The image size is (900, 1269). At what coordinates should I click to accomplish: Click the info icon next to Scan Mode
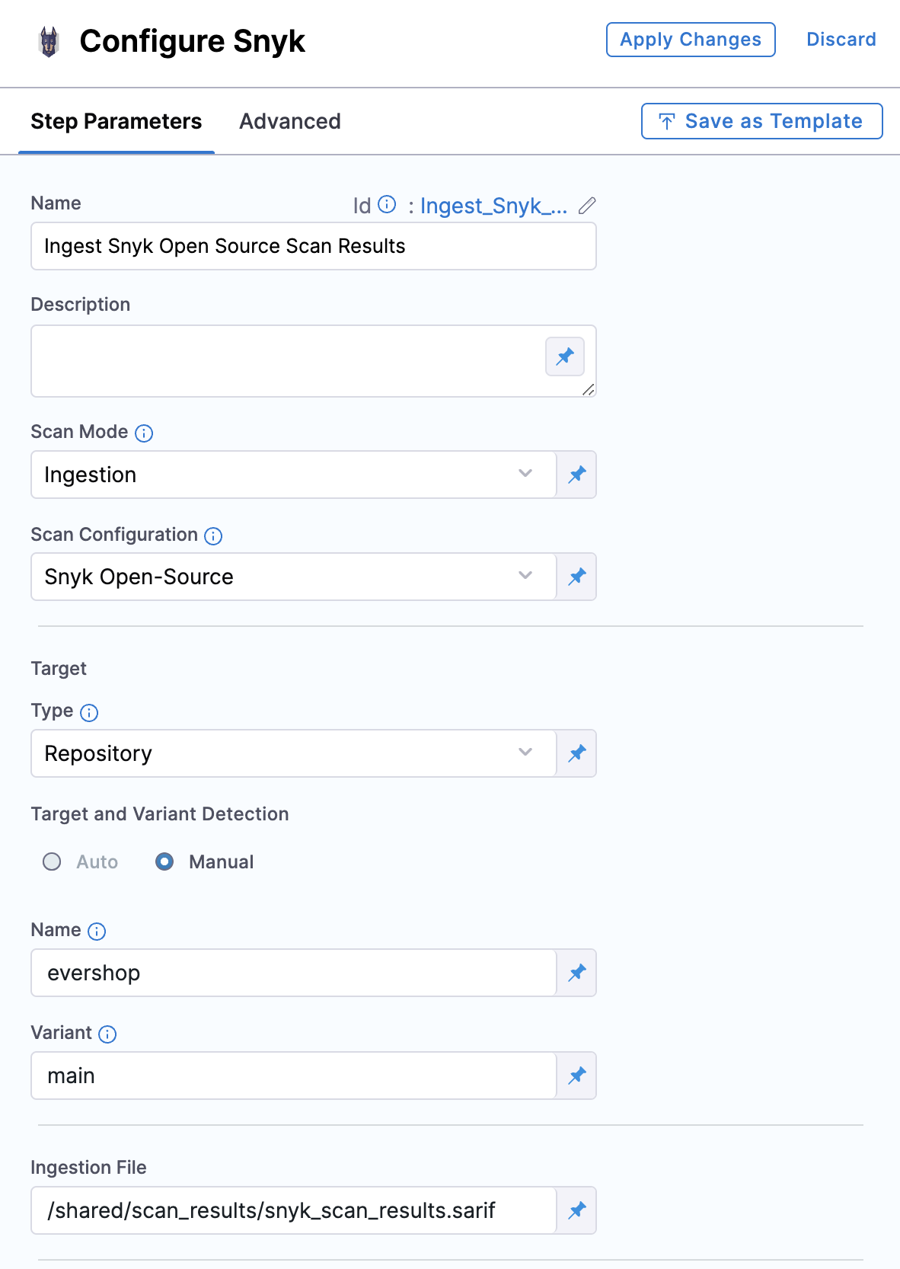pos(144,433)
